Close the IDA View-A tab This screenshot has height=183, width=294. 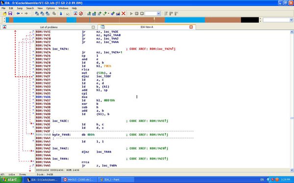click(191, 27)
